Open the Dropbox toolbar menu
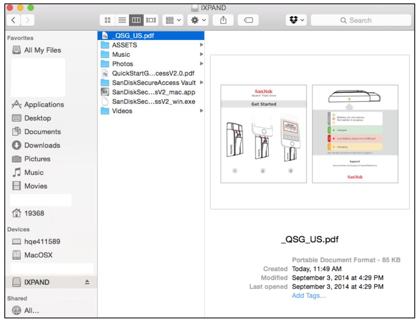 (296, 20)
